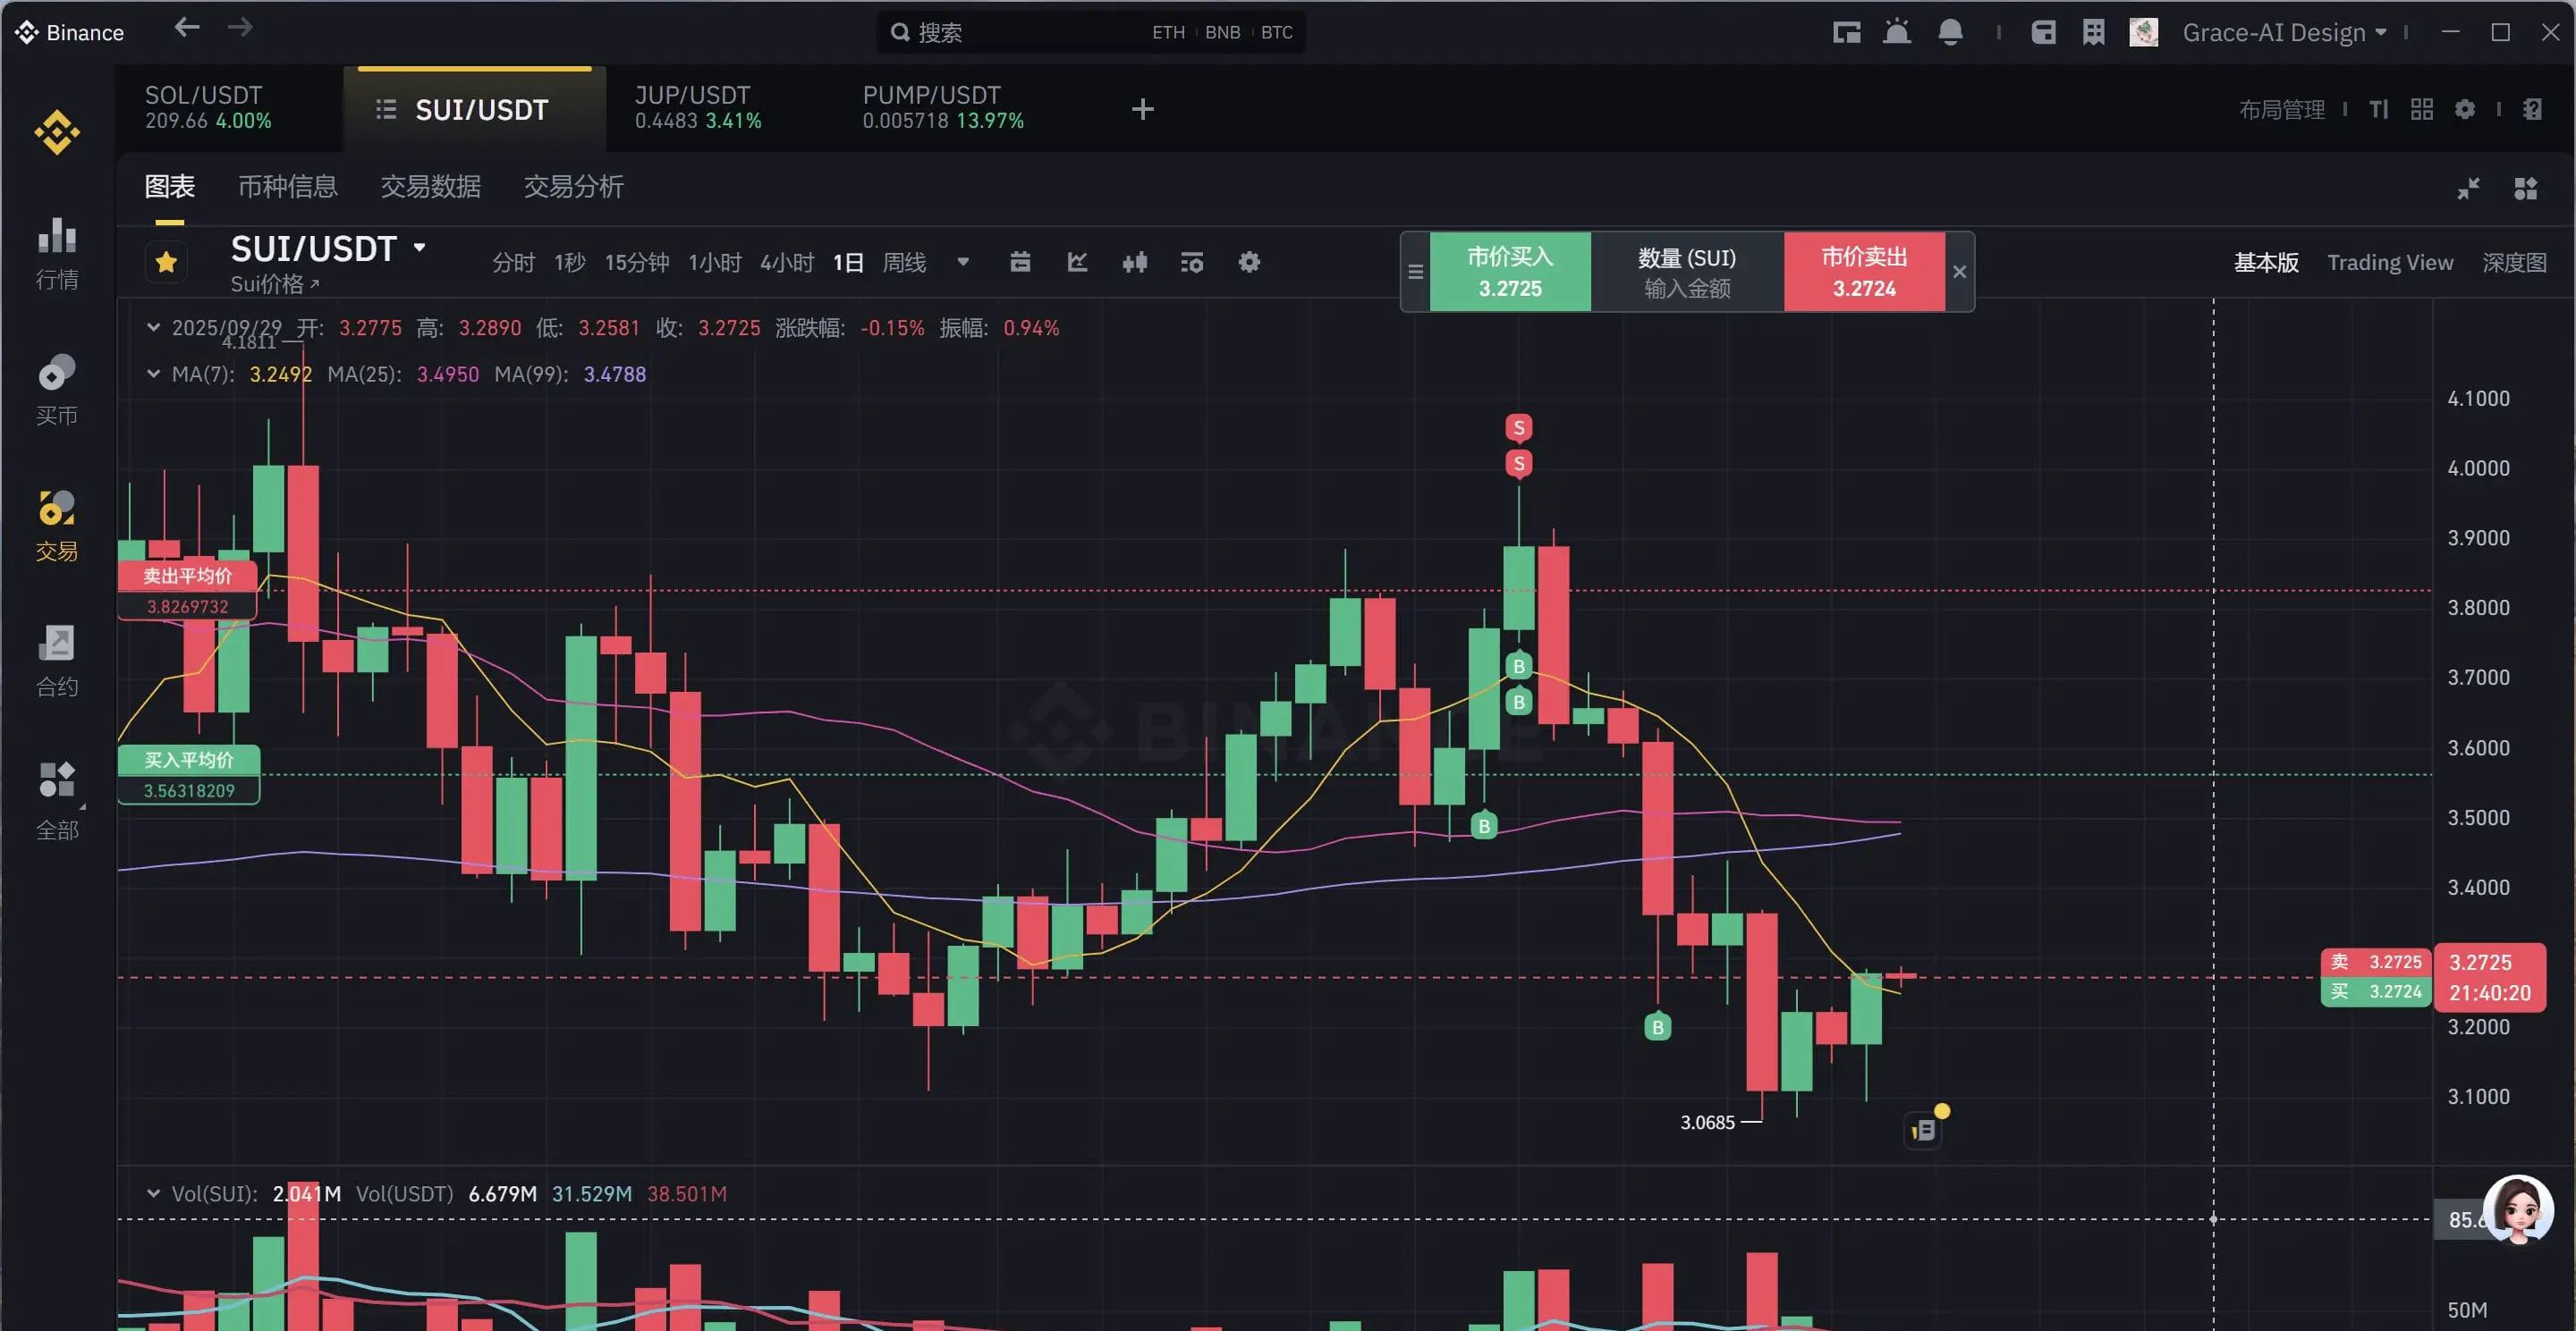Open the quick trade panel drag menu

coord(1415,272)
